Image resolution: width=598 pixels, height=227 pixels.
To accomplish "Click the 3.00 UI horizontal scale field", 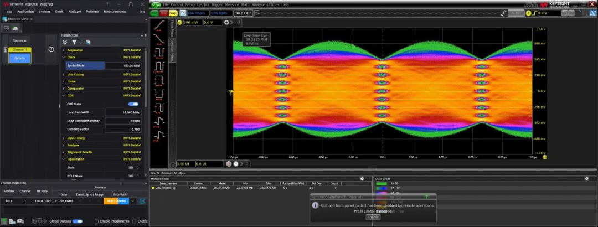I will [x=185, y=164].
